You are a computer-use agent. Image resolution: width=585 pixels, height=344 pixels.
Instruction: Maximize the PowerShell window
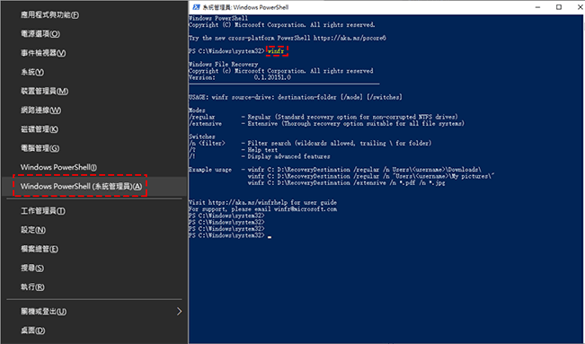point(559,7)
